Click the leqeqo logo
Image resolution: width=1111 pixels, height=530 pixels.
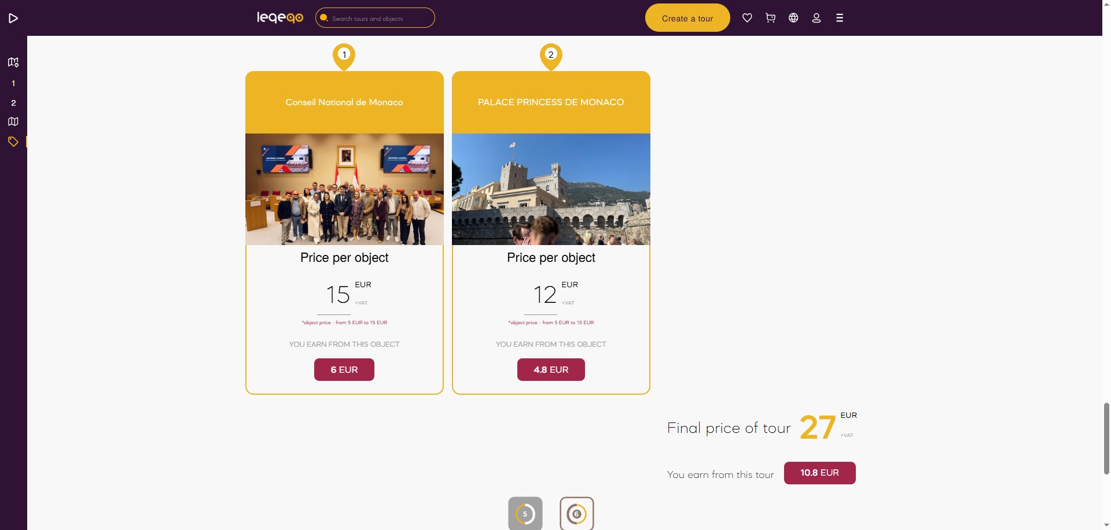[x=280, y=17]
